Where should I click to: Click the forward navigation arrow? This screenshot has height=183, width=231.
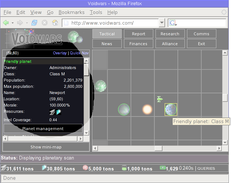click(x=20, y=23)
